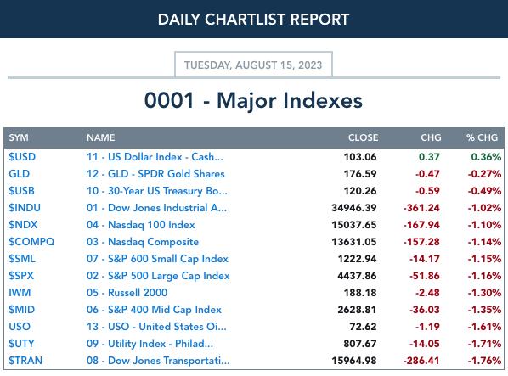Click the USO symbol link
Screen dimensions: 508x376
pos(20,327)
